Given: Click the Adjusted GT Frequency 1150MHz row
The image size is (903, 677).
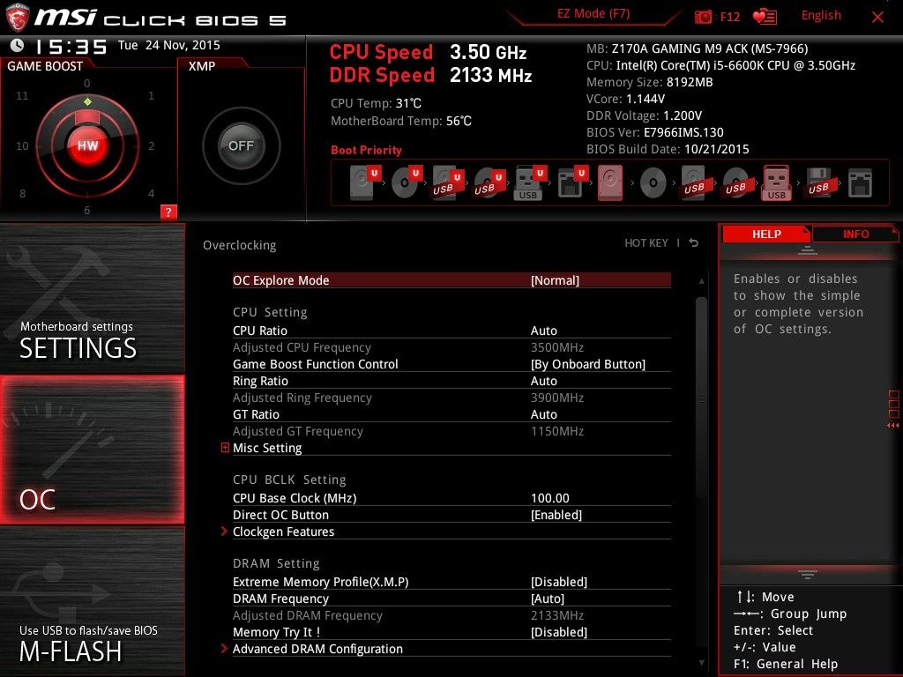Looking at the screenshot, I should click(451, 430).
